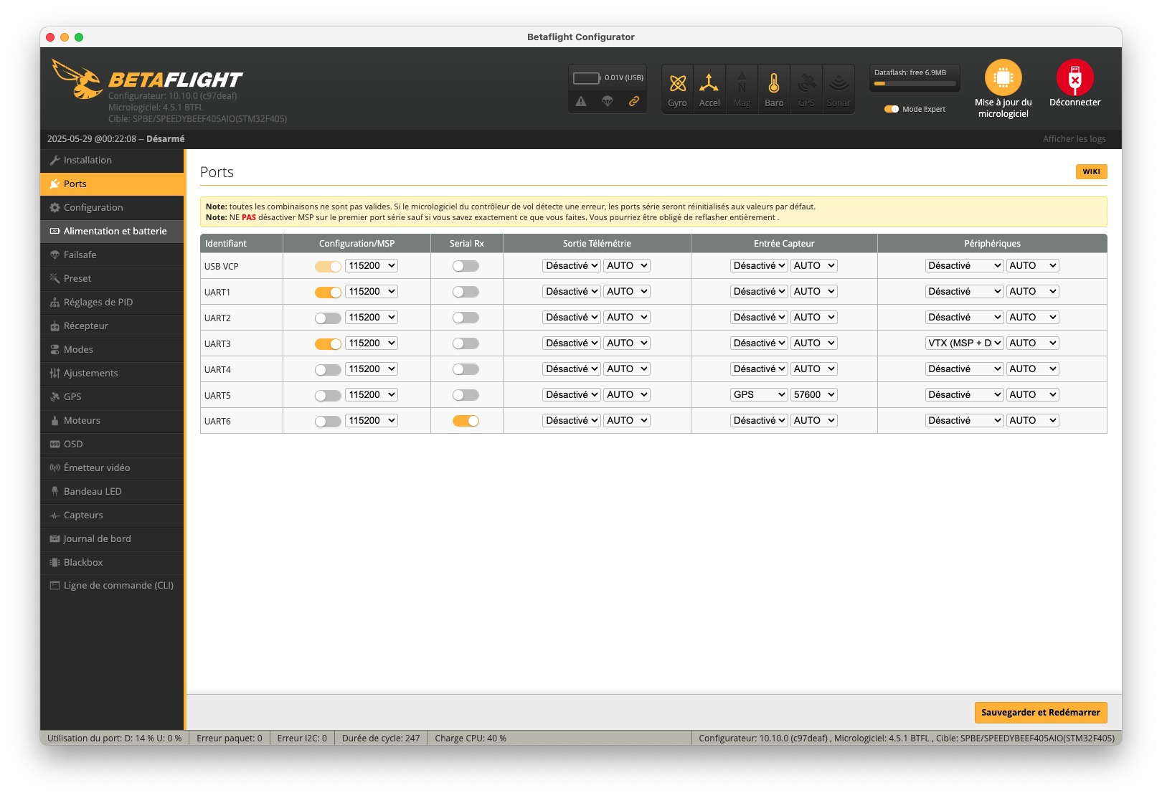1162x798 pixels.
Task: Open UART4 telemetry AUTO baud dropdown
Action: coord(626,369)
